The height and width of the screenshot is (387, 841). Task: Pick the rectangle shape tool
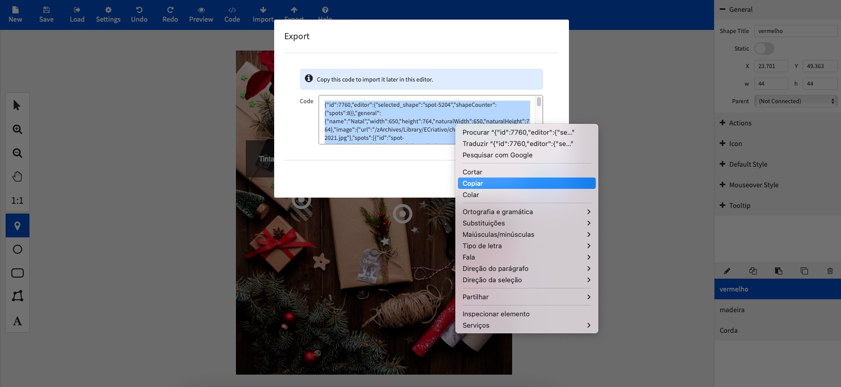coord(17,273)
